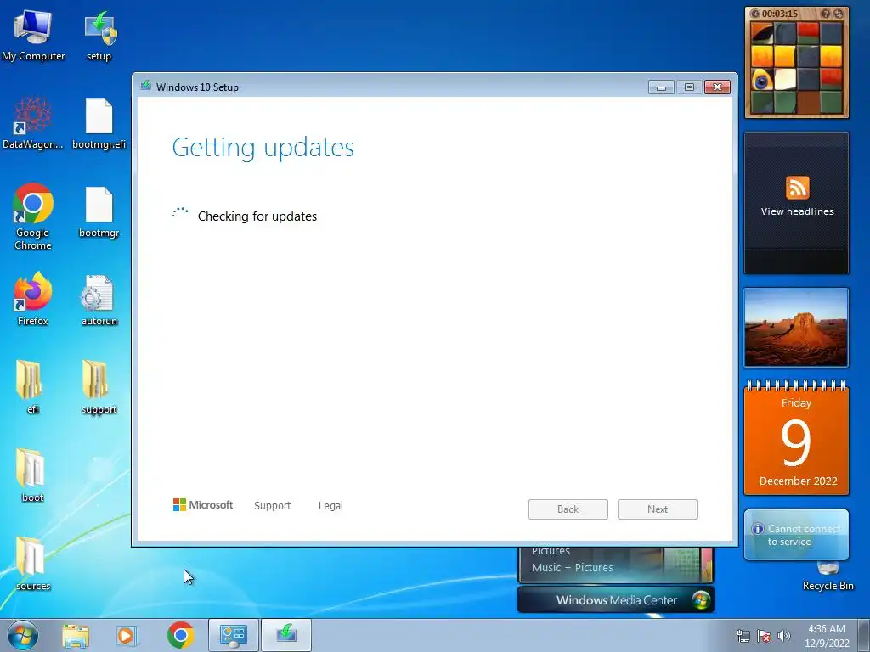Screen dimensions: 870x652
Task: Select the efi folder icon
Action: pyautogui.click(x=31, y=387)
